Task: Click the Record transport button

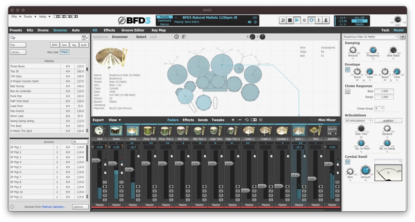Action: [x=304, y=20]
